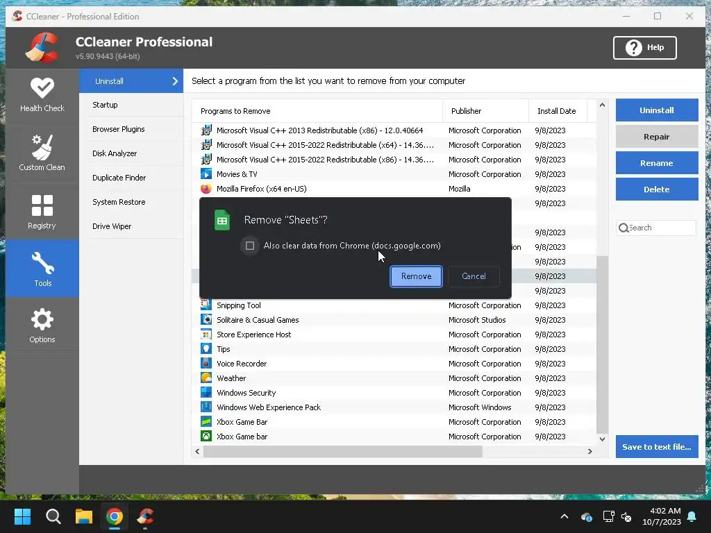Image resolution: width=711 pixels, height=533 pixels.
Task: Open the notification bell icon
Action: pyautogui.click(x=692, y=516)
